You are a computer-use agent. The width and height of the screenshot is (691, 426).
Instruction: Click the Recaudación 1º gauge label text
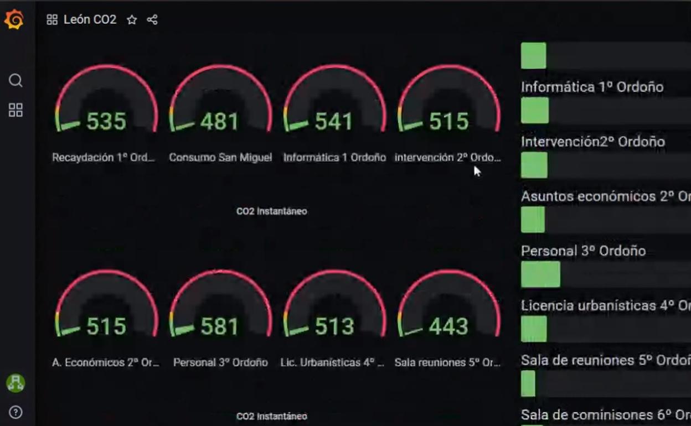pyautogui.click(x=104, y=158)
